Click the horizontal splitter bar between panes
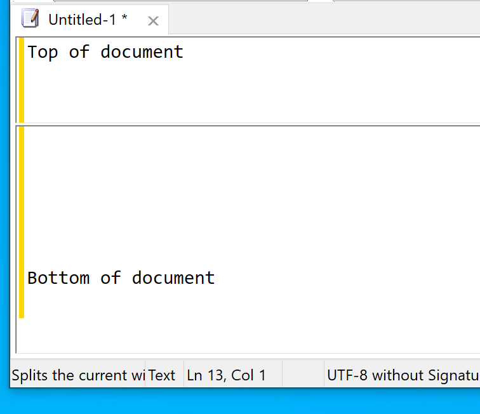480x414 pixels. tap(248, 124)
